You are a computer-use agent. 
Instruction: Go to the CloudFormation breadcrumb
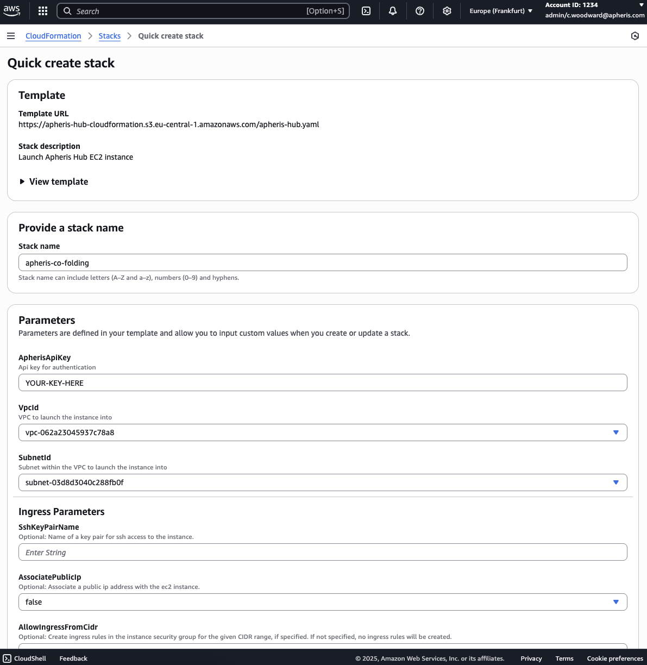pos(53,36)
